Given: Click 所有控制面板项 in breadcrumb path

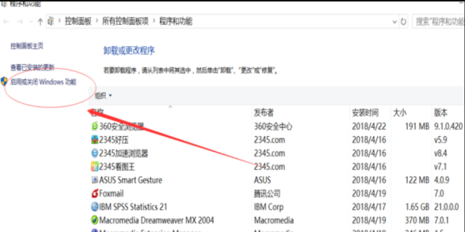Looking at the screenshot, I should pyautogui.click(x=125, y=21).
